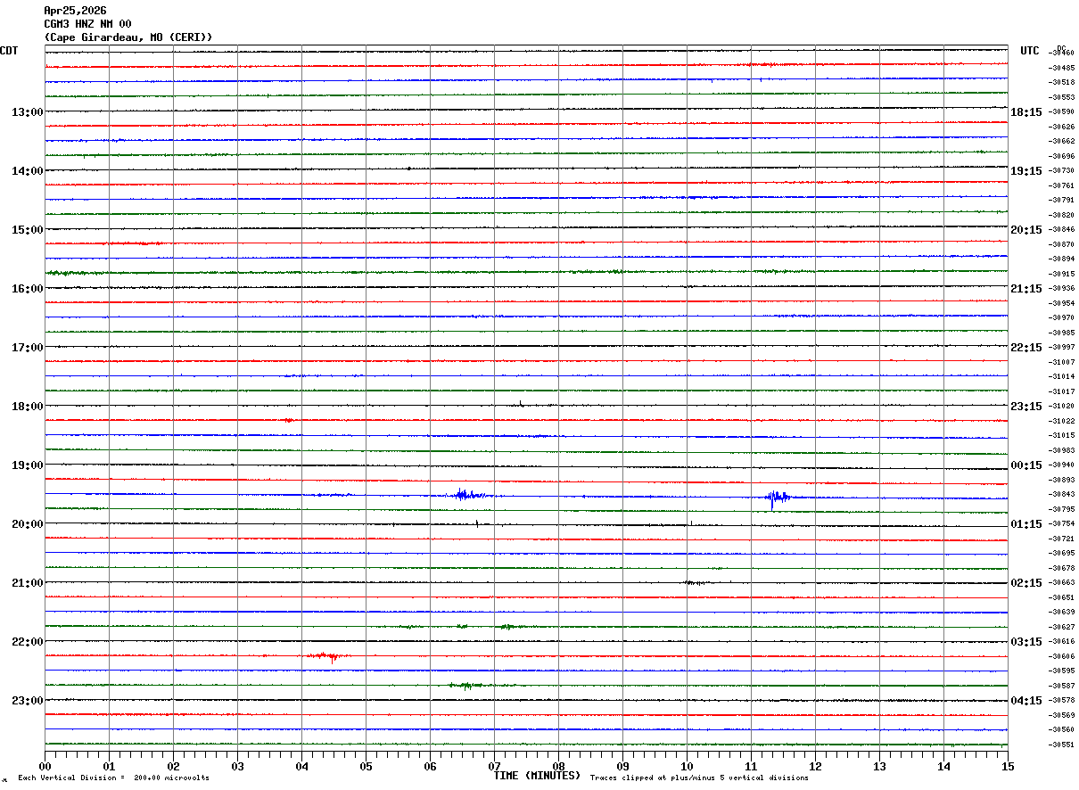
Task: Click the 18:15 UTC time label
Action: (x=1026, y=112)
